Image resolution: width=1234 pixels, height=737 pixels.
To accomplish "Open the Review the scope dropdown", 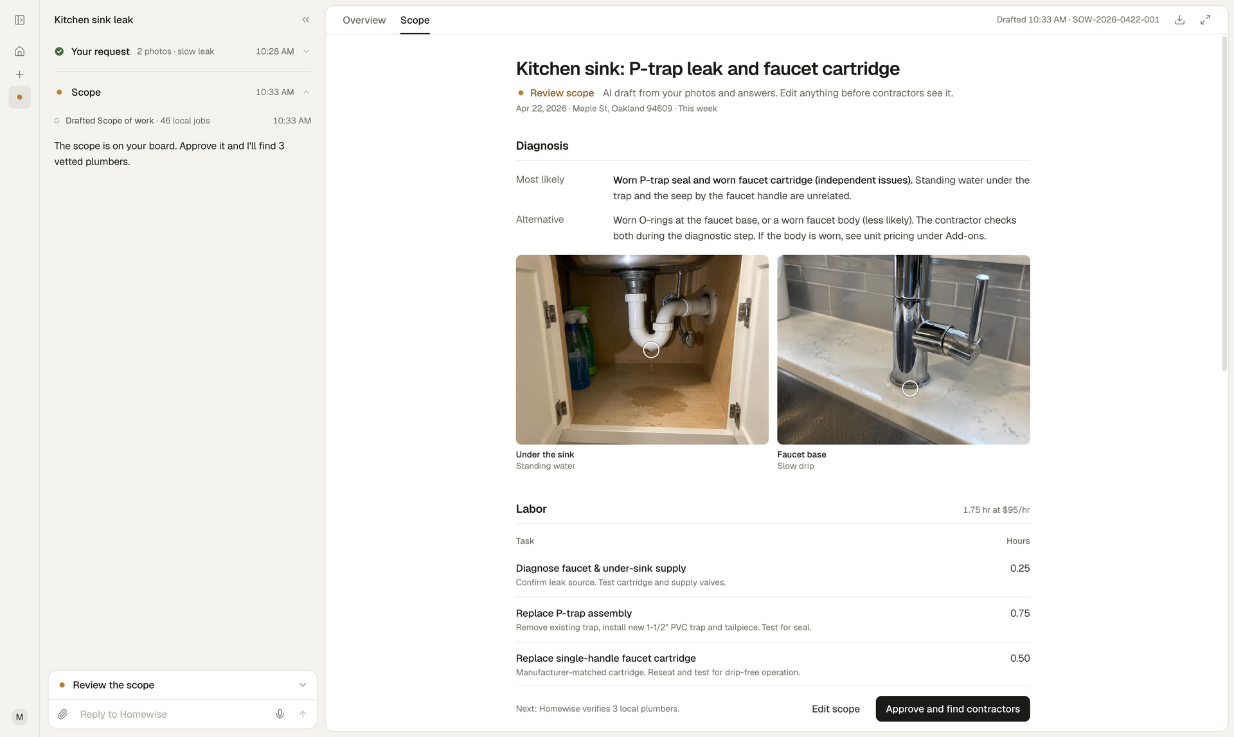I will 183,685.
